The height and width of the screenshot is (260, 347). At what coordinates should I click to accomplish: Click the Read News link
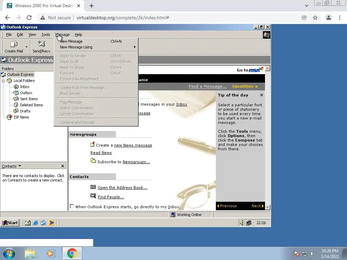[101, 153]
